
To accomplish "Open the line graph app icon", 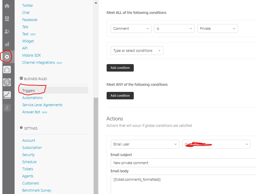I will (x=7, y=95).
